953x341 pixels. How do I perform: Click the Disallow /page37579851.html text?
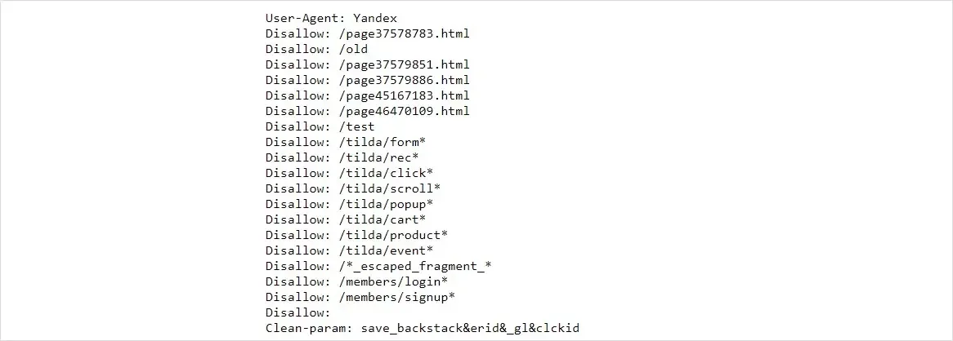[x=367, y=64]
